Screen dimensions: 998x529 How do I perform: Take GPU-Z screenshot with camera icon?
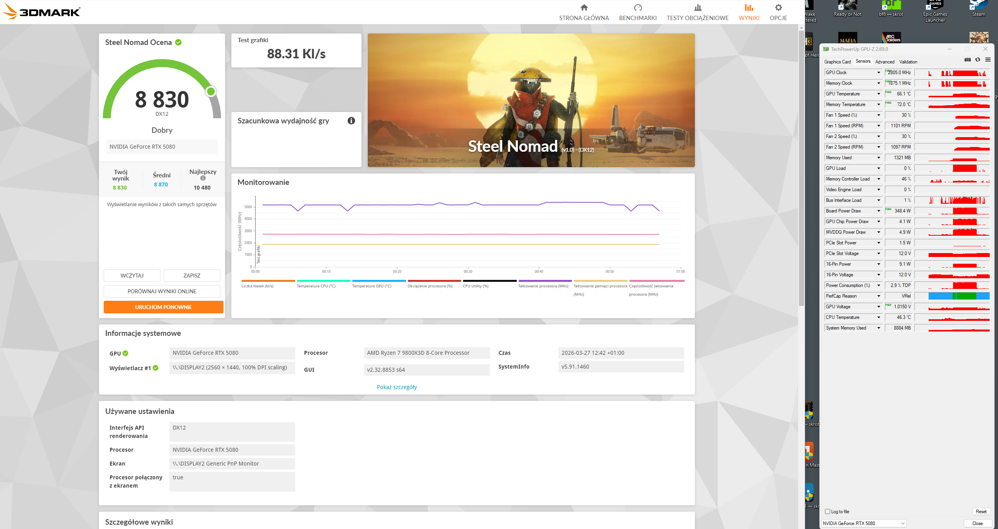pyautogui.click(x=967, y=60)
